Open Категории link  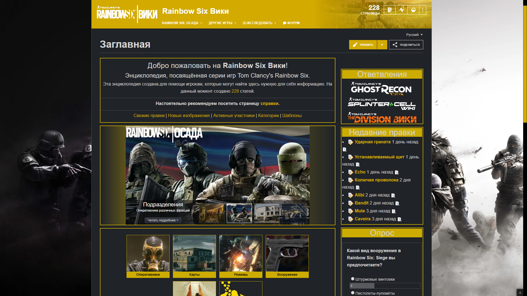[268, 116]
